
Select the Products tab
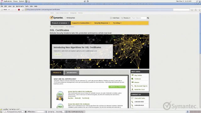click(57, 73)
